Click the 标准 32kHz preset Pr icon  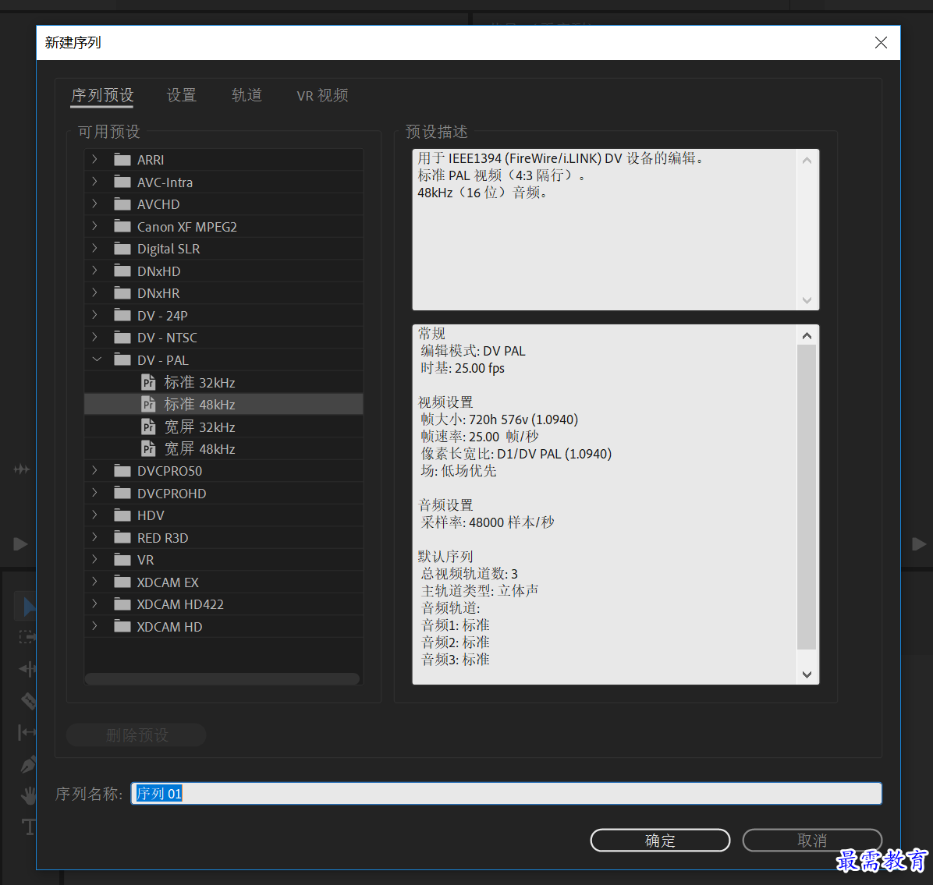[149, 382]
